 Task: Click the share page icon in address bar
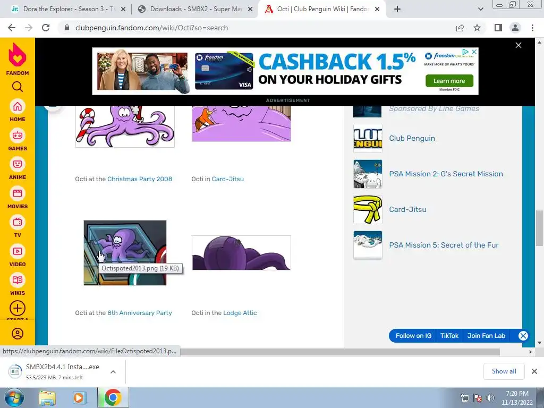pyautogui.click(x=460, y=28)
